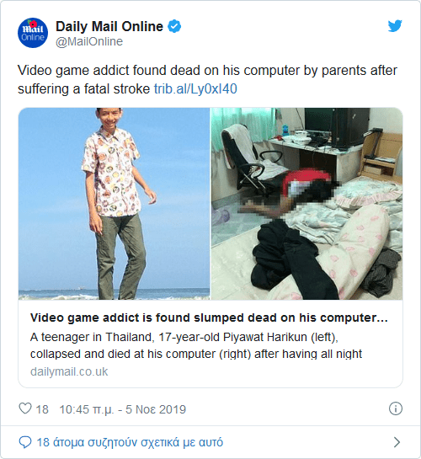Open the tweet info circle icon
The image size is (421, 459).
click(396, 408)
